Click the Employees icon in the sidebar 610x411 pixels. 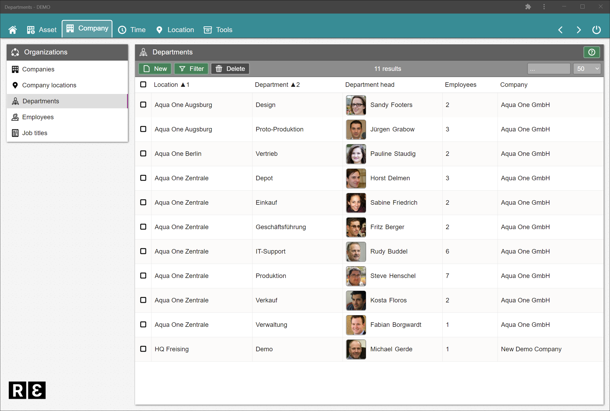15,117
